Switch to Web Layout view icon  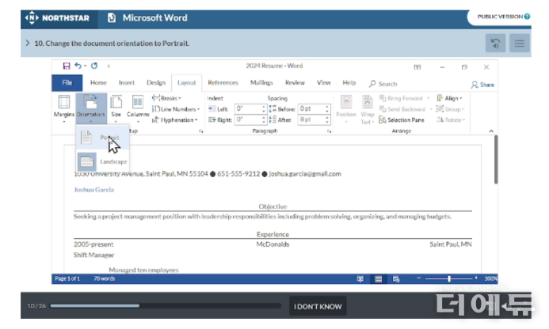(x=396, y=278)
